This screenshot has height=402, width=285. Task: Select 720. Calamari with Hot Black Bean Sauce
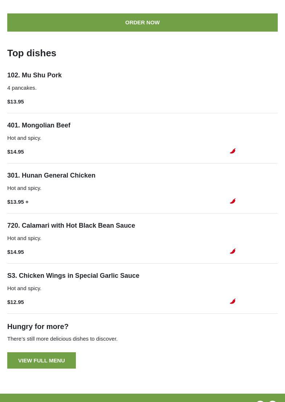coord(71,226)
